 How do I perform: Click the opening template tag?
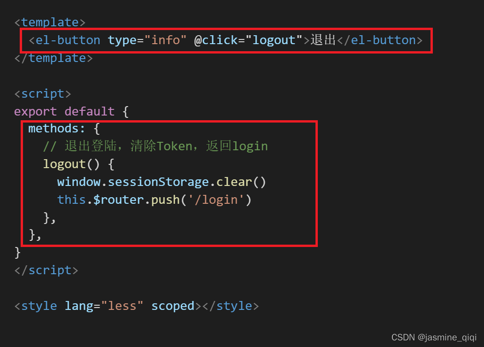tap(50, 23)
